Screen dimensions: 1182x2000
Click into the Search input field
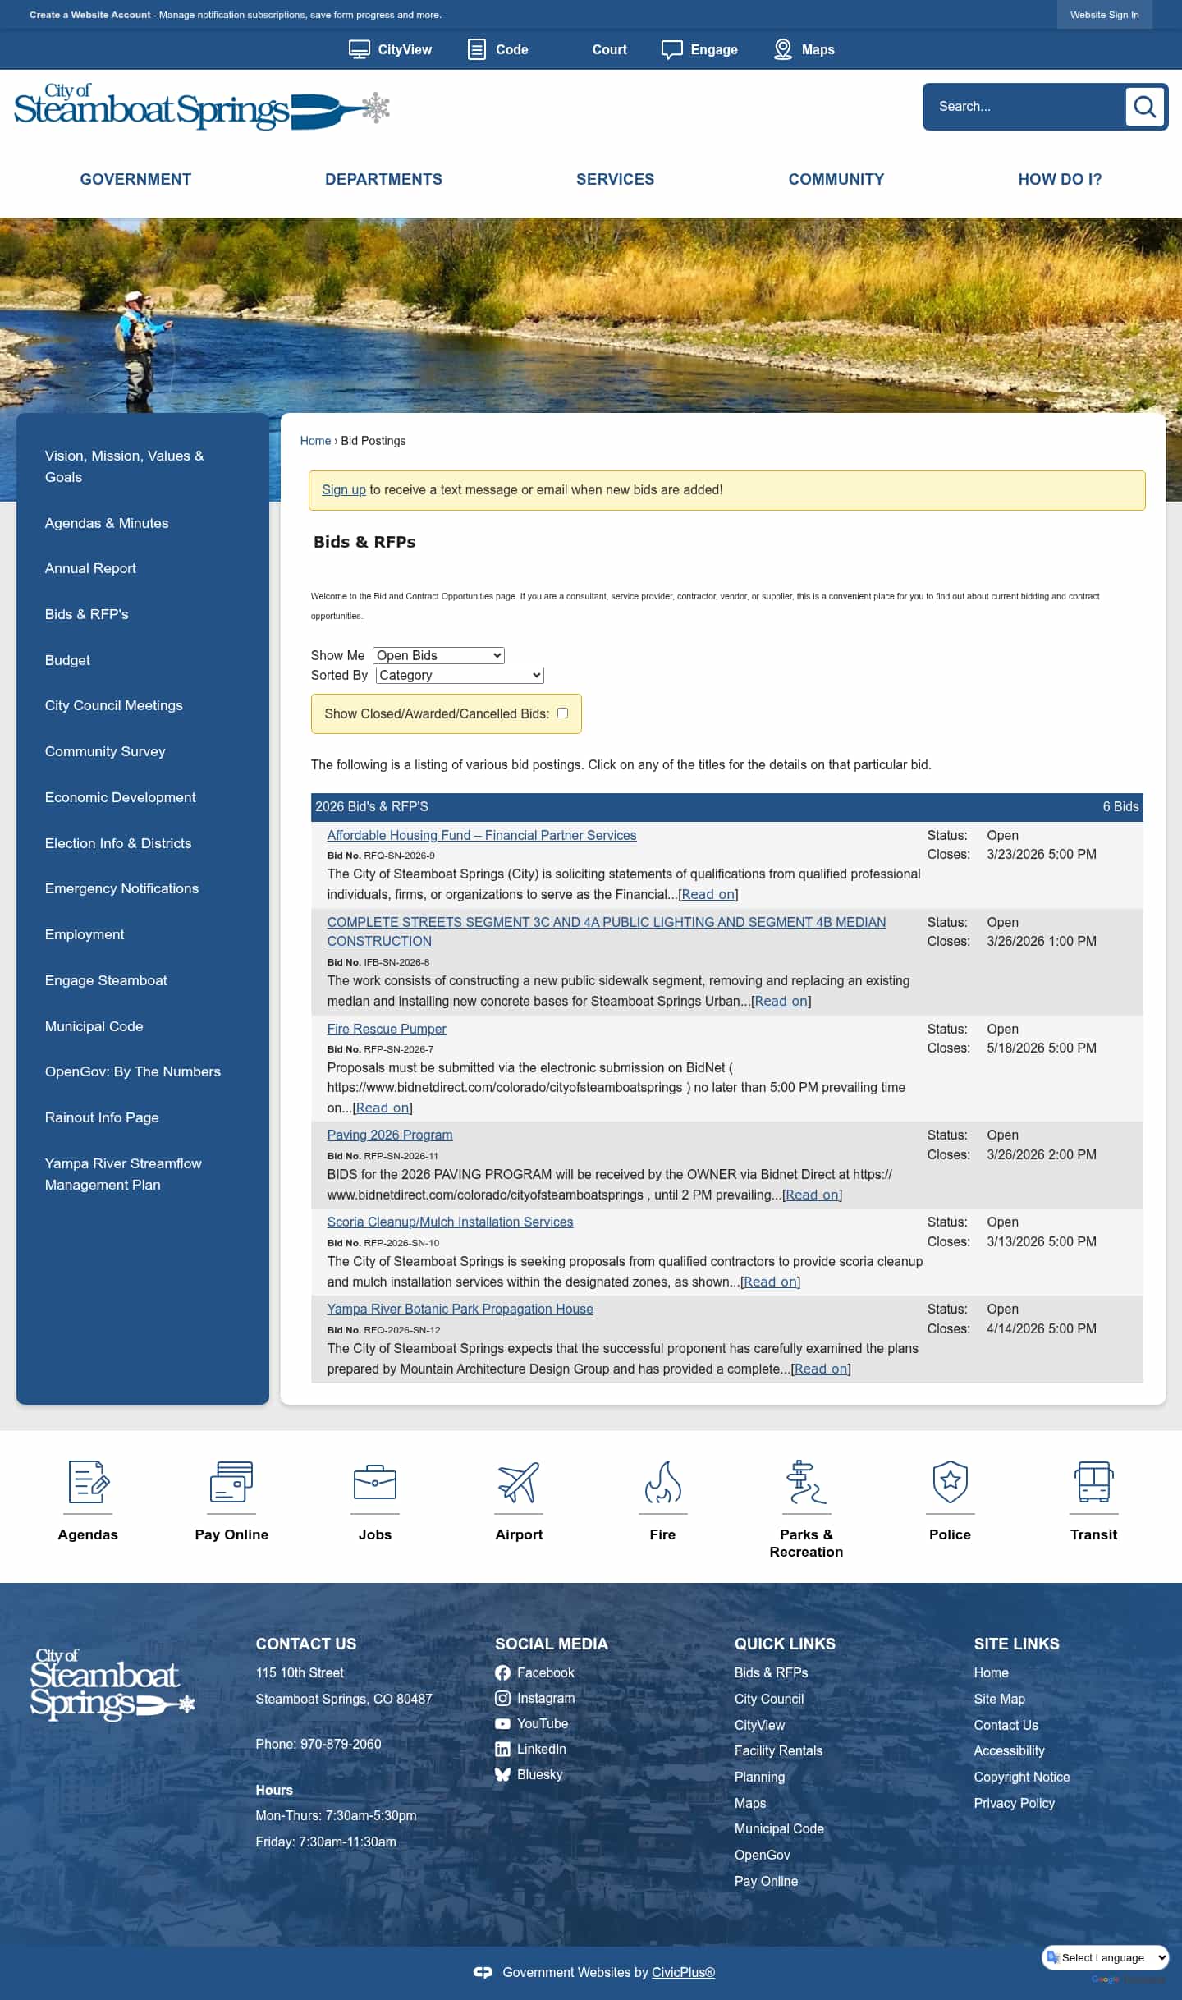[x=1026, y=106]
